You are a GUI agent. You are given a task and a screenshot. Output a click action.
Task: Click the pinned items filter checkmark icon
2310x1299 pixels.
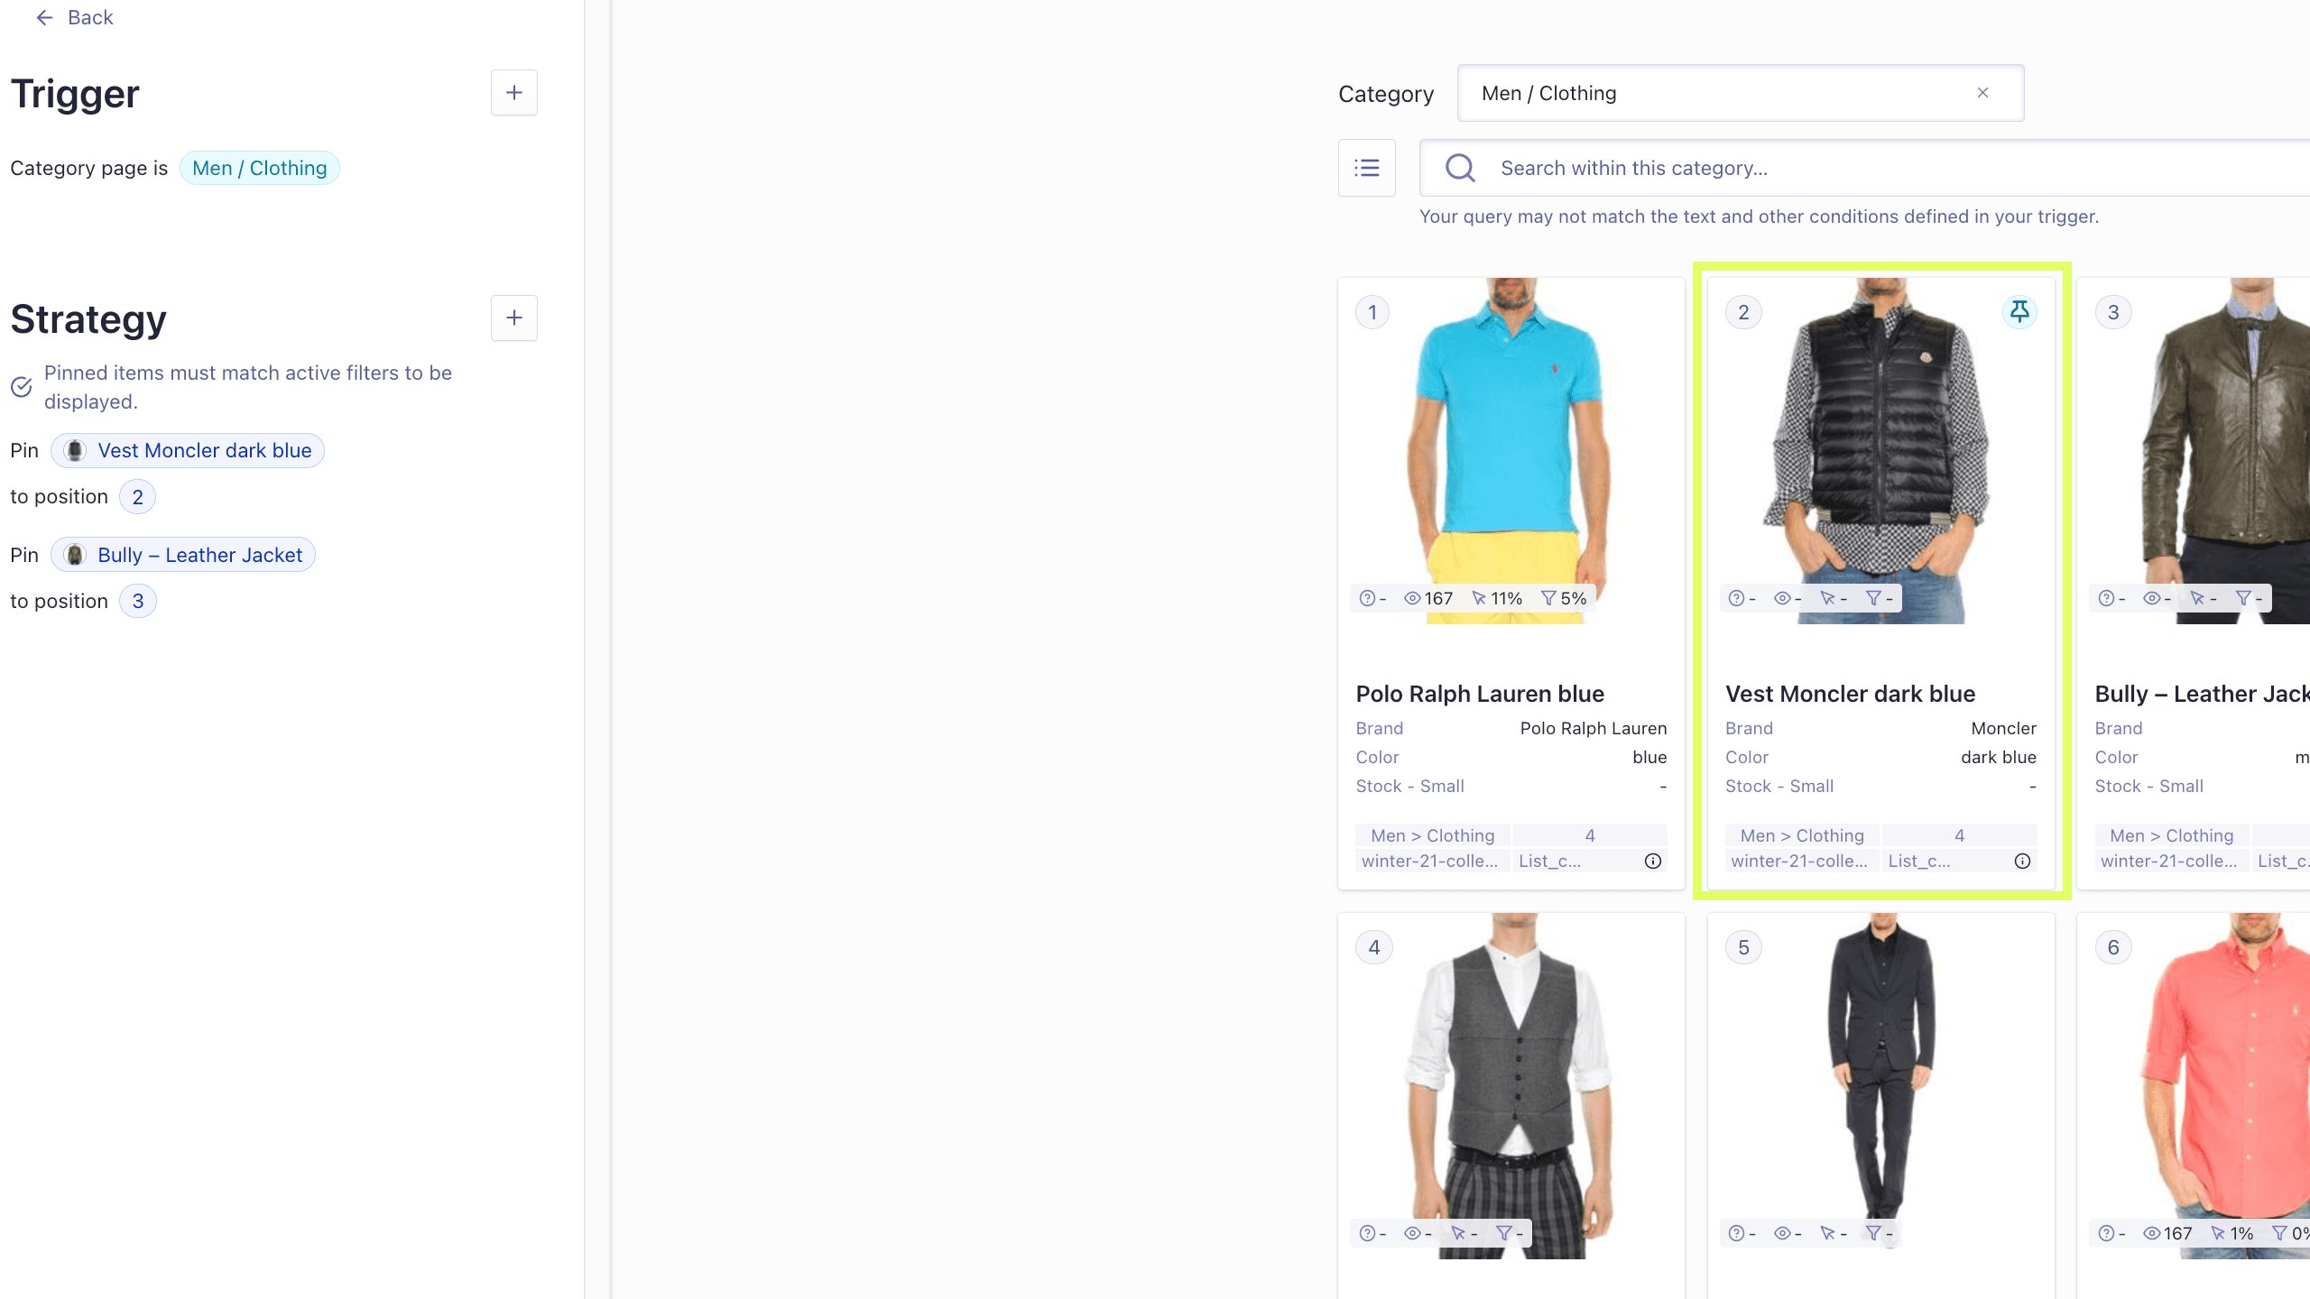tap(22, 388)
